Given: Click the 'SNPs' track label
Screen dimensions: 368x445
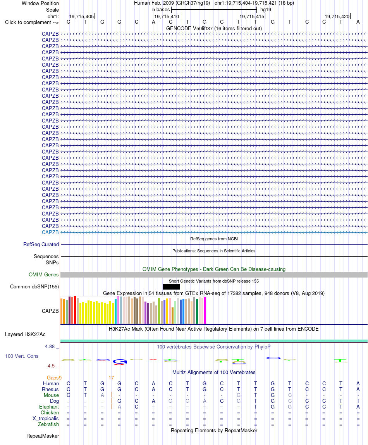Looking at the screenshot, I should pyautogui.click(x=52, y=262).
